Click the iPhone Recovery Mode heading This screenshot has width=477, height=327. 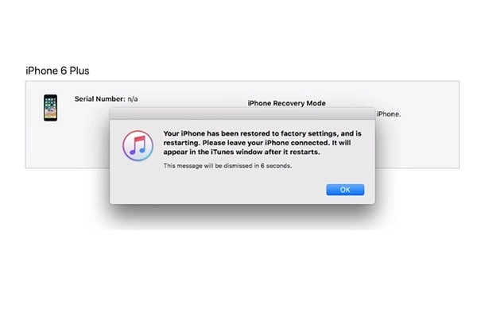coord(286,103)
